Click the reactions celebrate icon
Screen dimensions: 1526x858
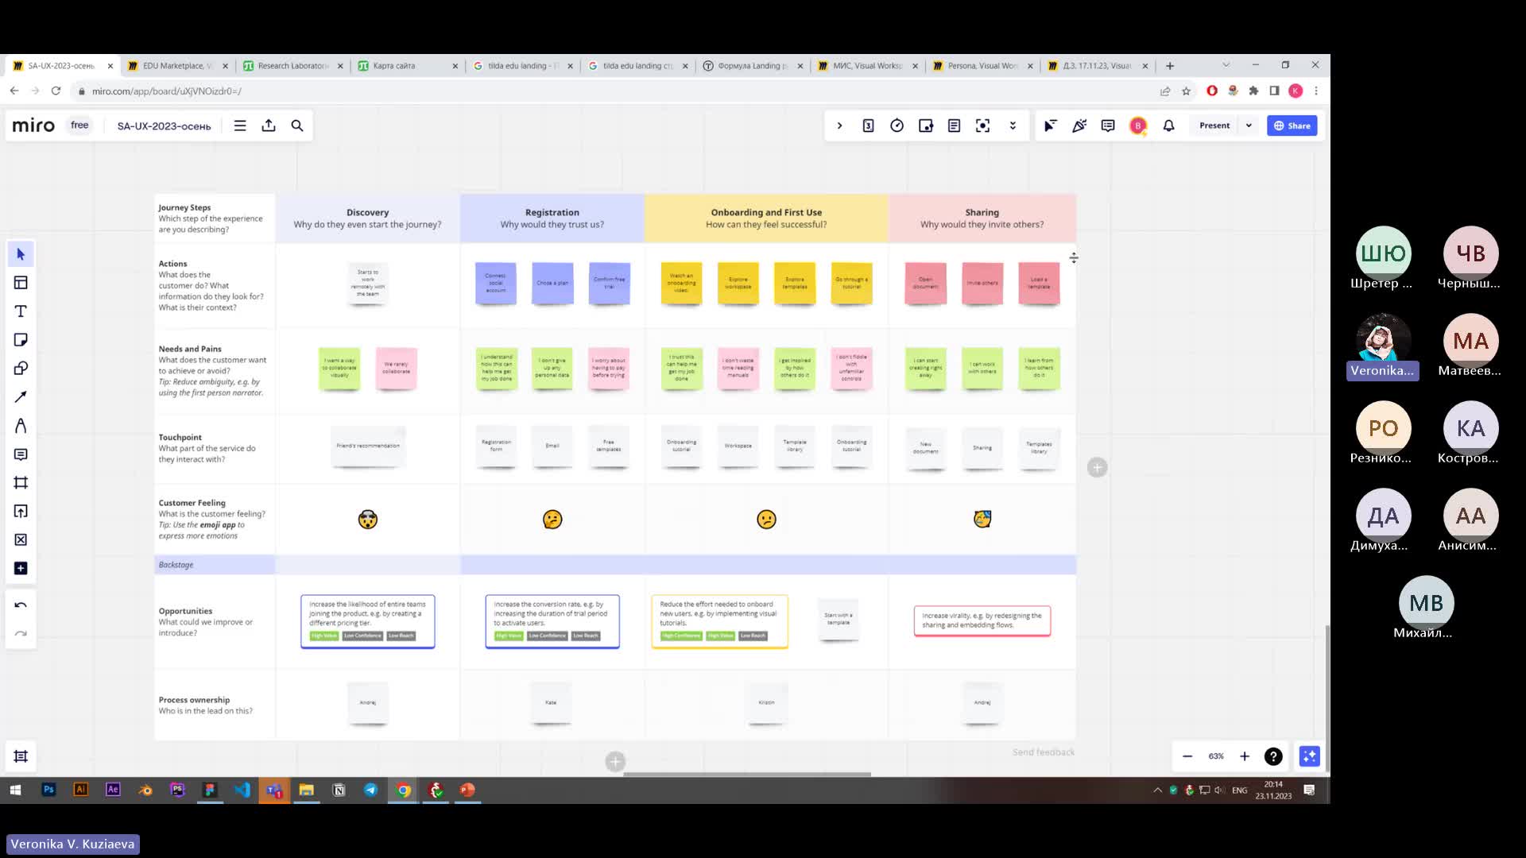1079,126
